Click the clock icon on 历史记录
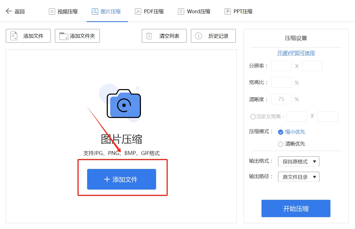Screen dimensions: 355x229 [198, 36]
